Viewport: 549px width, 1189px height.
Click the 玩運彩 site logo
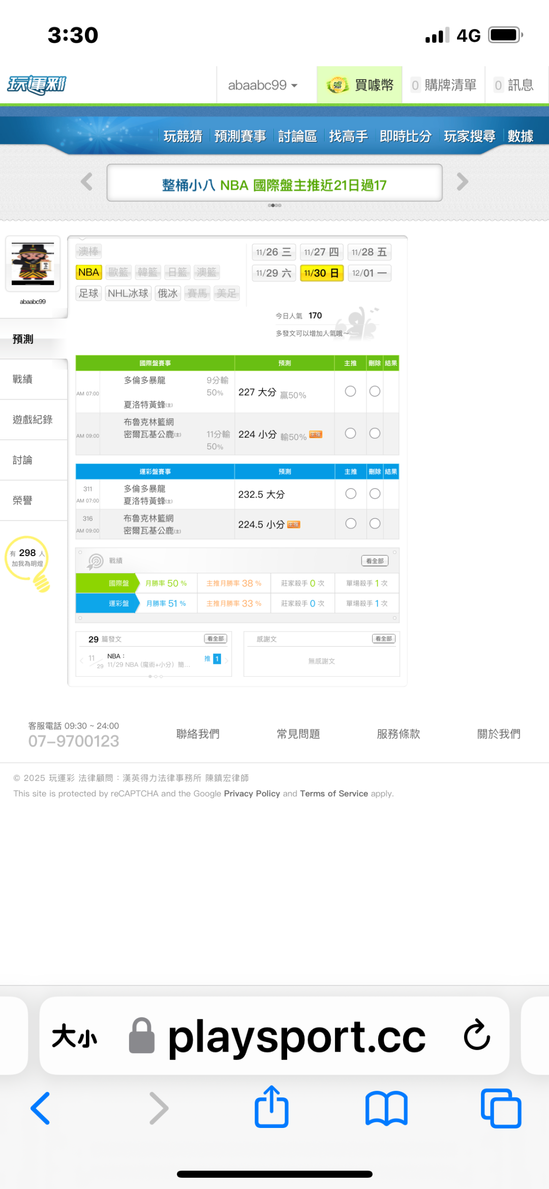(37, 85)
